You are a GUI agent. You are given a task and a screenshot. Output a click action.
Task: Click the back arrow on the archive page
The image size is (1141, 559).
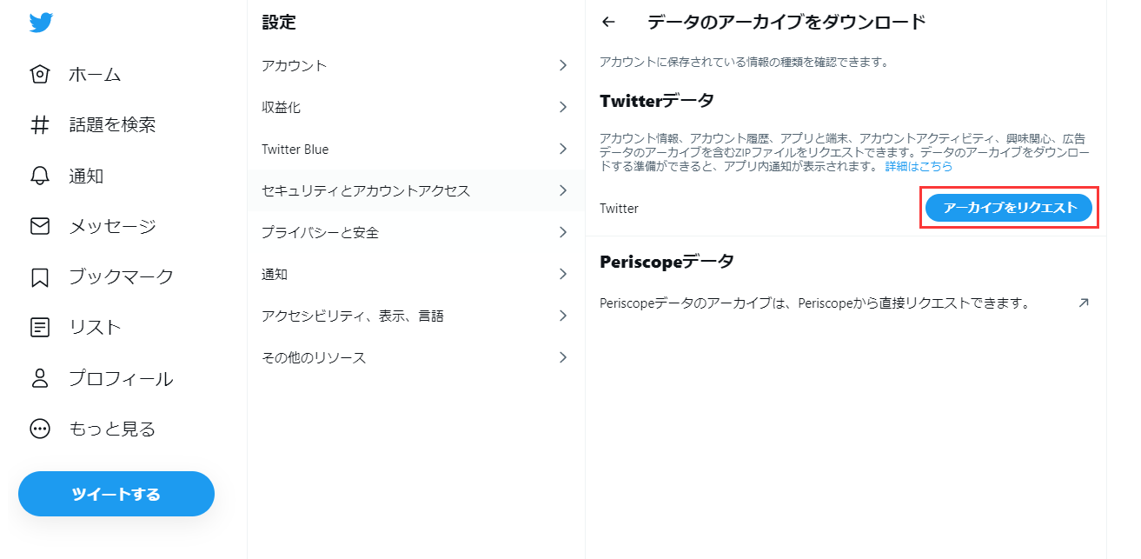(608, 22)
